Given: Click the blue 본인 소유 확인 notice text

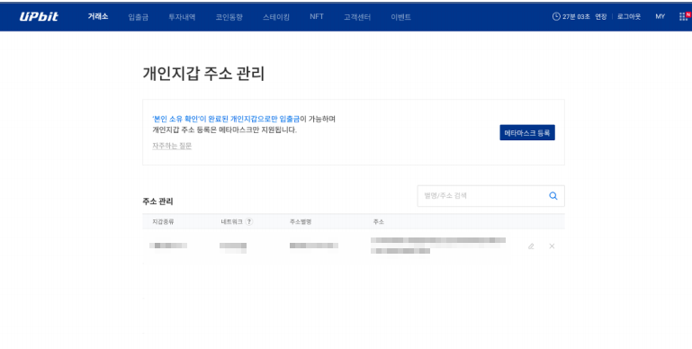Looking at the screenshot, I should coord(226,119).
